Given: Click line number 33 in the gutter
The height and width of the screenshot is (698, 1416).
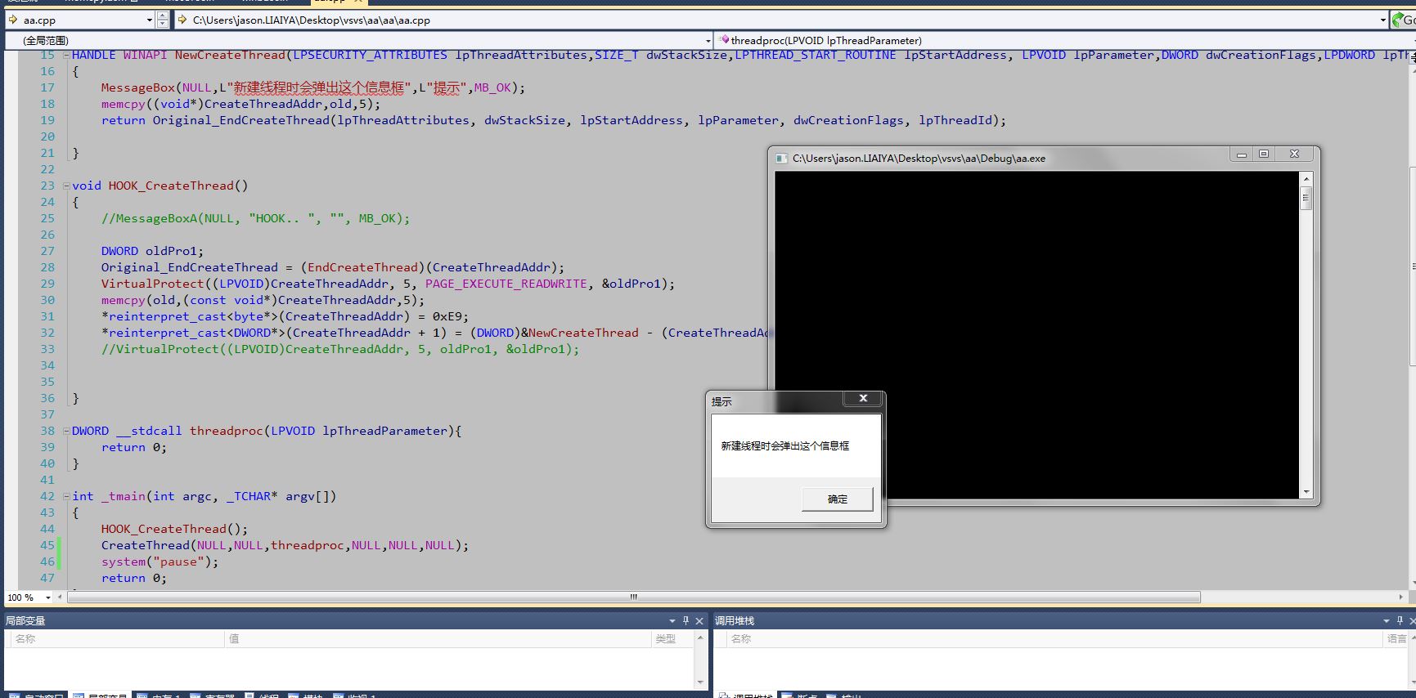Looking at the screenshot, I should coord(47,349).
